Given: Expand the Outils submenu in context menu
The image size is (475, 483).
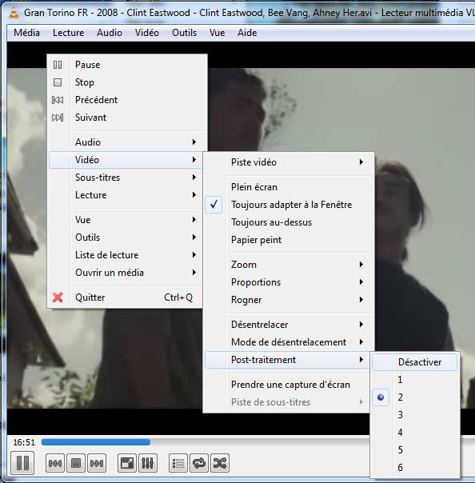Looking at the screenshot, I should 126,238.
